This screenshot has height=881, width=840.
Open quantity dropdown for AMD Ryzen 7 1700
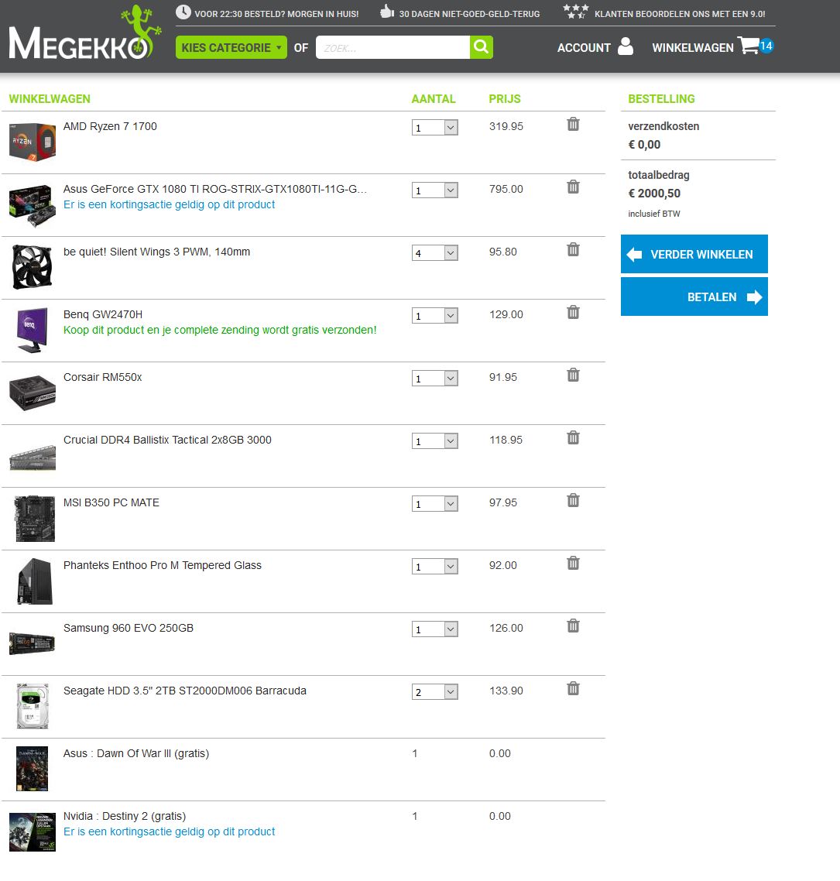[x=435, y=128]
